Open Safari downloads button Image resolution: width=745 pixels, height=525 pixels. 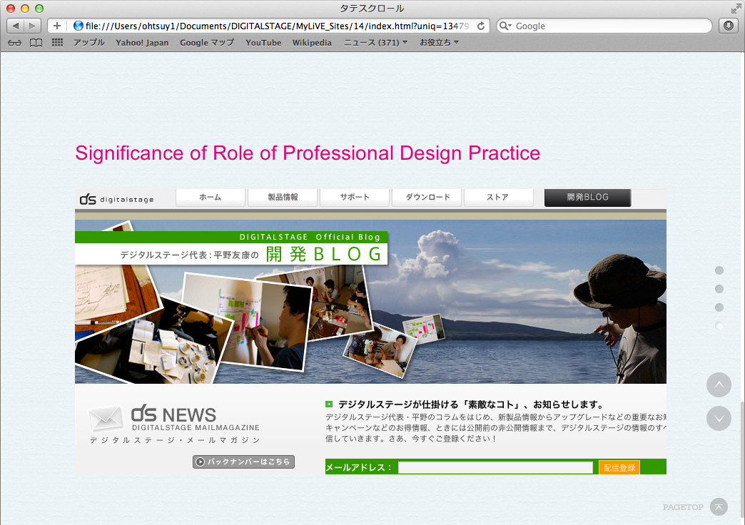(729, 26)
